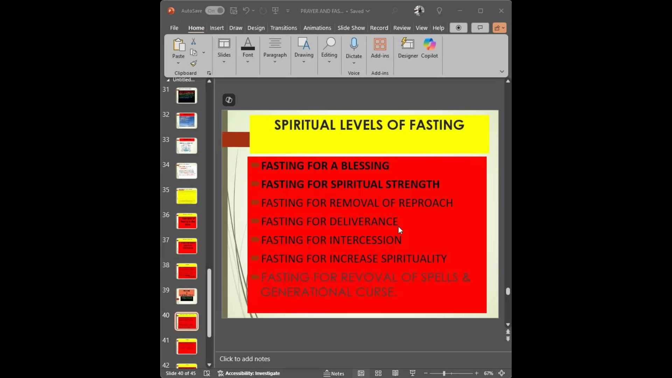The image size is (672, 378).
Task: Click the Save icon in title bar
Action: [x=233, y=11]
